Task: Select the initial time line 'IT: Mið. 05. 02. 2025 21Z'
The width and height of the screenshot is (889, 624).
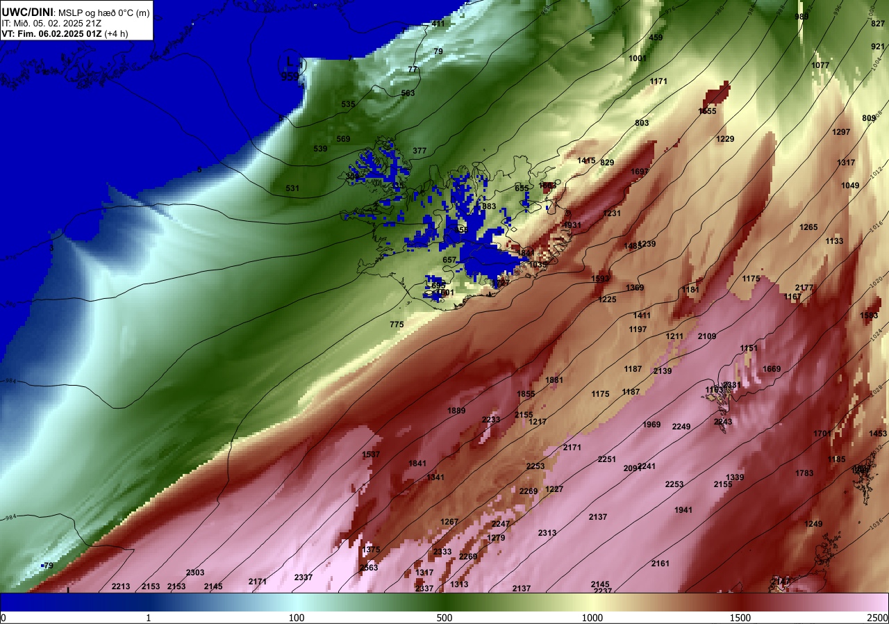Action: click(51, 23)
